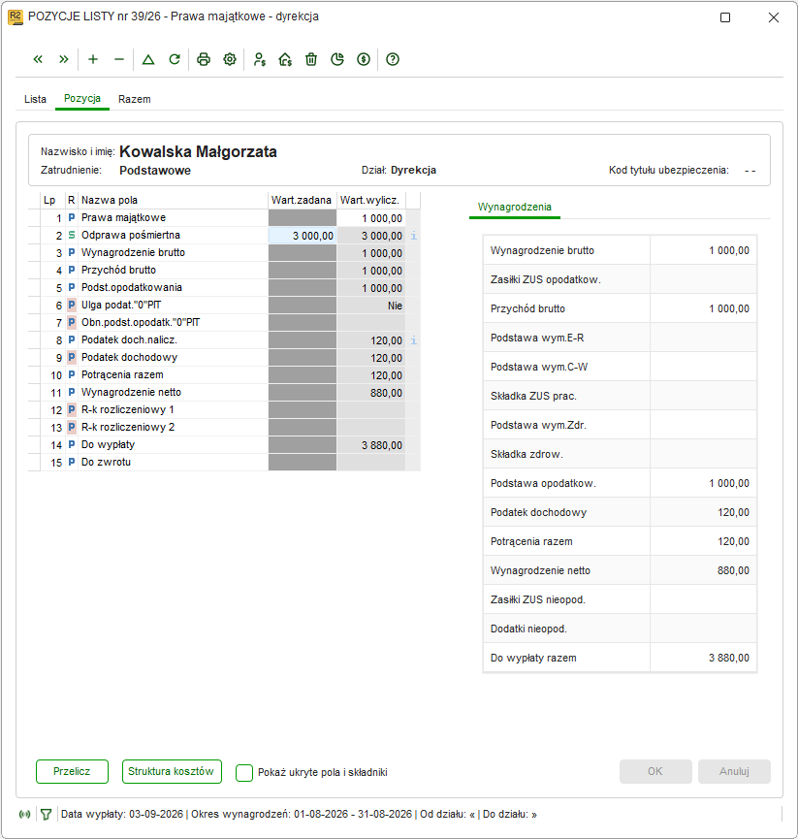Open help with the question mark icon
Viewport: 798px width, 839px height.
click(x=393, y=59)
